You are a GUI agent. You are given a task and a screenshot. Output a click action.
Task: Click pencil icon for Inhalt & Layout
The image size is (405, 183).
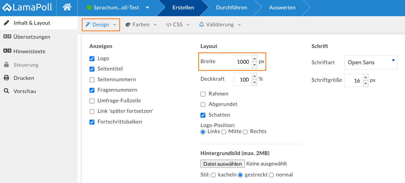6,23
